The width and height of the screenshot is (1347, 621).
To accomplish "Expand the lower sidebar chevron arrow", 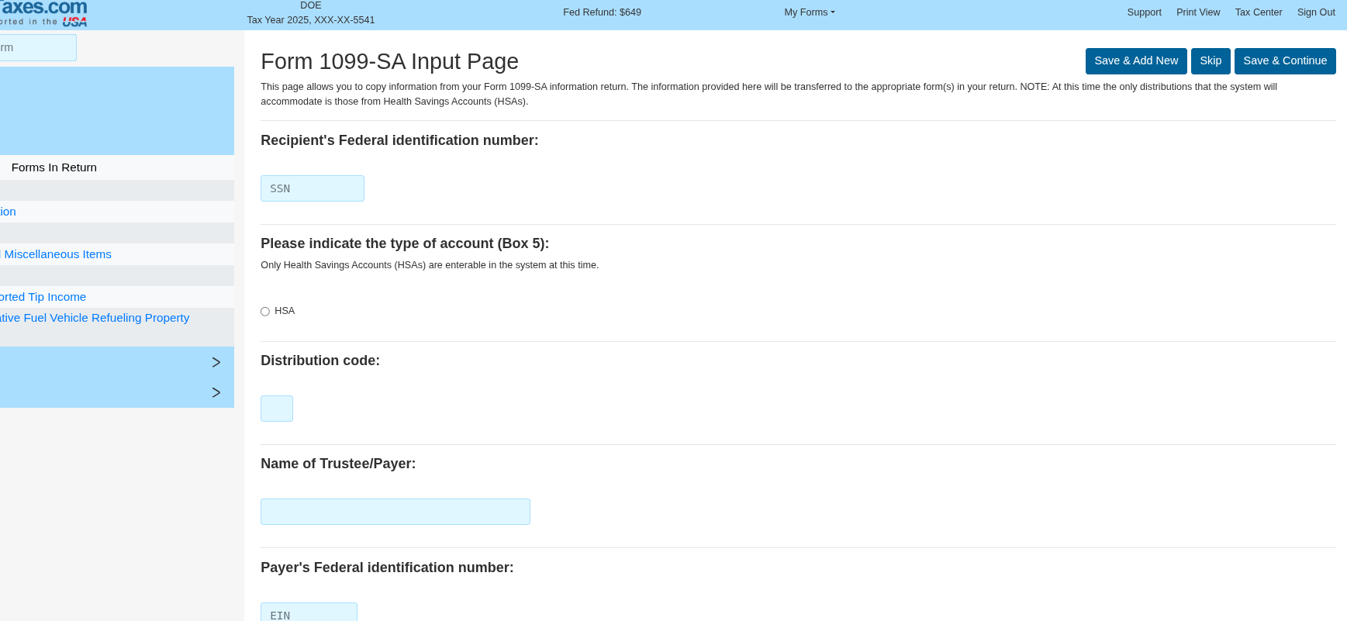I will pyautogui.click(x=216, y=392).
